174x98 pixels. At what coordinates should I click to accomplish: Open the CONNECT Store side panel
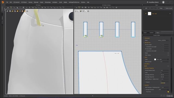click(2, 20)
